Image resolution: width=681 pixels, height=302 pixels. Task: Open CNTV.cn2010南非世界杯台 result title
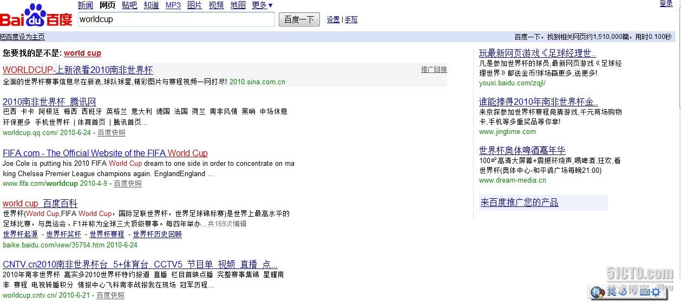140,264
